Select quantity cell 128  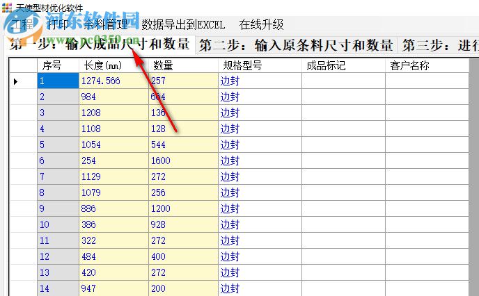(183, 129)
